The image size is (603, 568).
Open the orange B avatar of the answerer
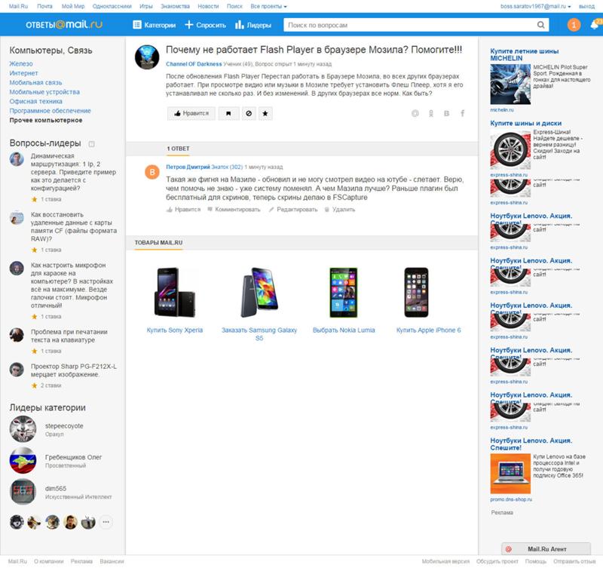point(152,172)
